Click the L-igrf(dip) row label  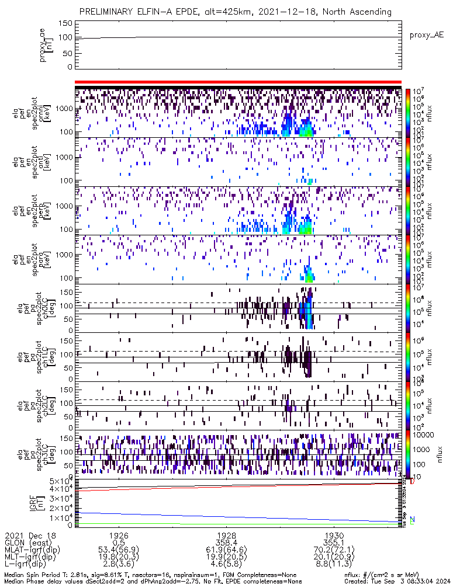pos(25,564)
